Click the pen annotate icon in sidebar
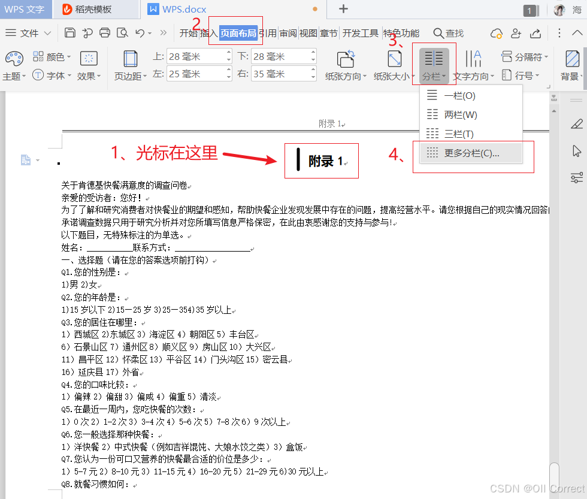 (x=576, y=123)
